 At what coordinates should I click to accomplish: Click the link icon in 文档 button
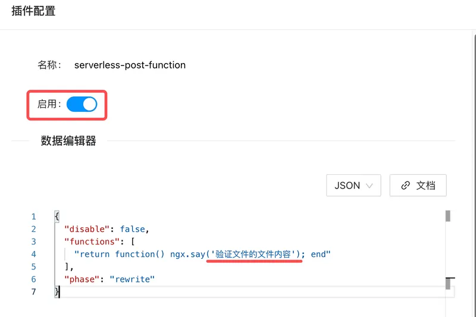click(406, 186)
